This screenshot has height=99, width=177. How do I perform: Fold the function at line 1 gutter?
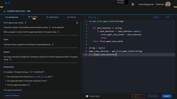click(x=88, y=21)
